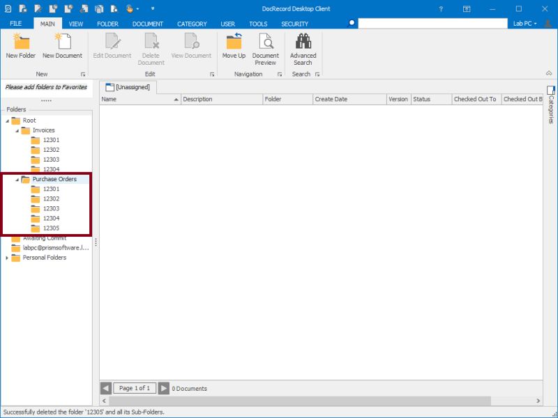This screenshot has height=418, width=558.
Task: Open Advanced Search with the binoculars icon
Action: [x=303, y=41]
